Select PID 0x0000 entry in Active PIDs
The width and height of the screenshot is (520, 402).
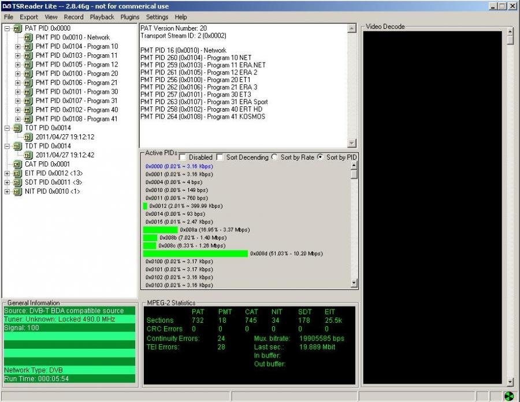179,167
